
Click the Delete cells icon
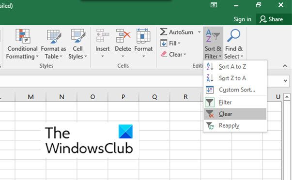tap(123, 36)
